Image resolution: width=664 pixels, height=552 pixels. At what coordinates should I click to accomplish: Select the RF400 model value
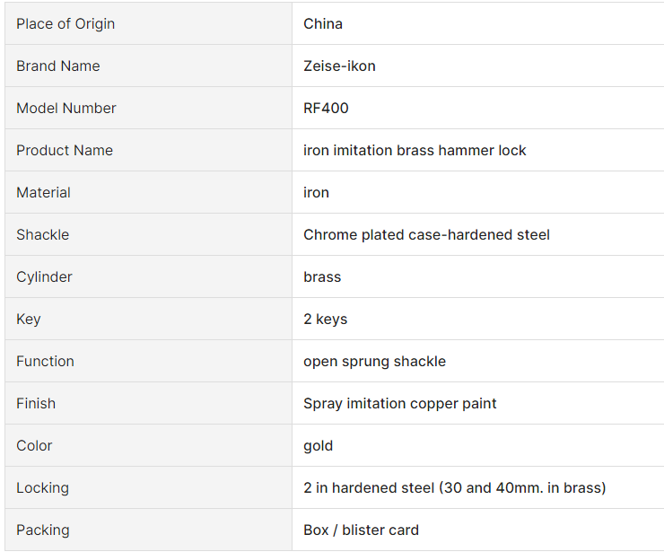point(326,108)
